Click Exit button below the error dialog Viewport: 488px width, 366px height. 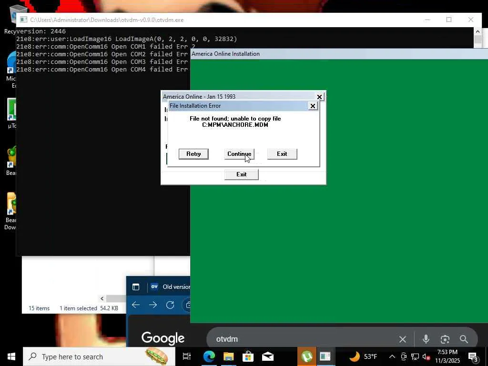(241, 174)
